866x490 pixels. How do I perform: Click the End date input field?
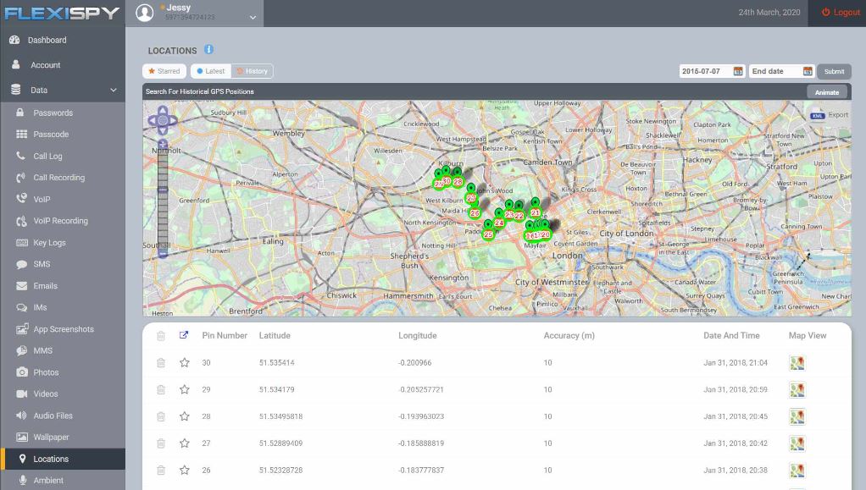click(x=774, y=71)
